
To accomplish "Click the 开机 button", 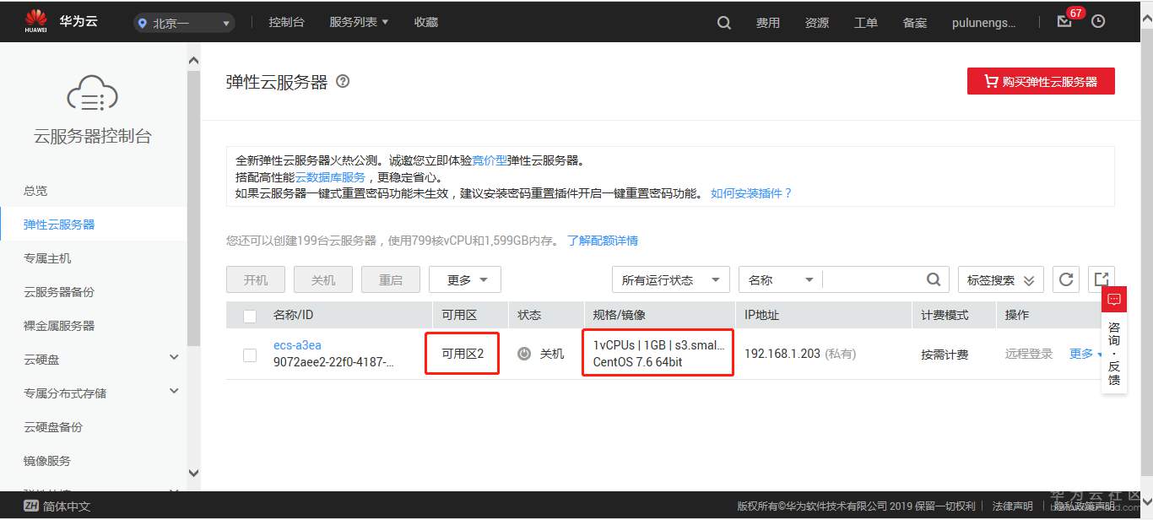I will tap(256, 279).
